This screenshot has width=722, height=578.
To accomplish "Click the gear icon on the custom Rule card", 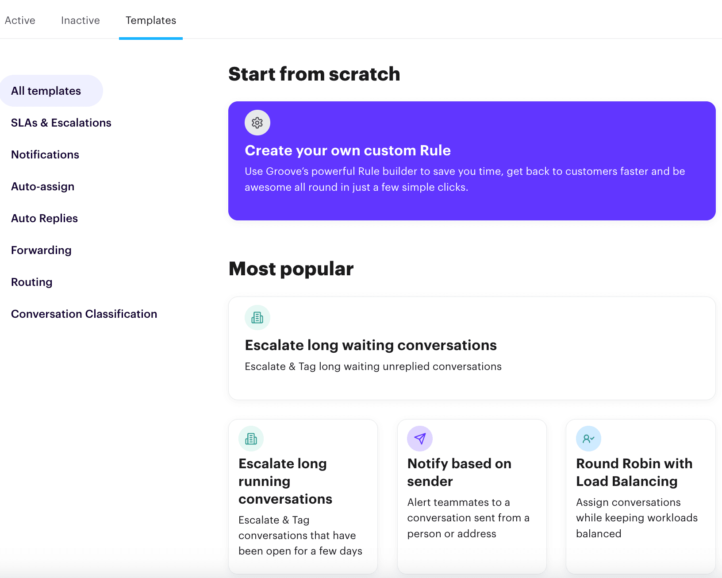I will pyautogui.click(x=257, y=123).
